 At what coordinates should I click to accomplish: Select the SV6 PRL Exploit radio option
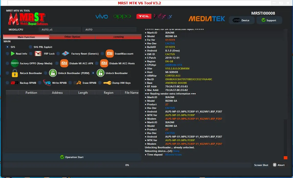(30, 47)
